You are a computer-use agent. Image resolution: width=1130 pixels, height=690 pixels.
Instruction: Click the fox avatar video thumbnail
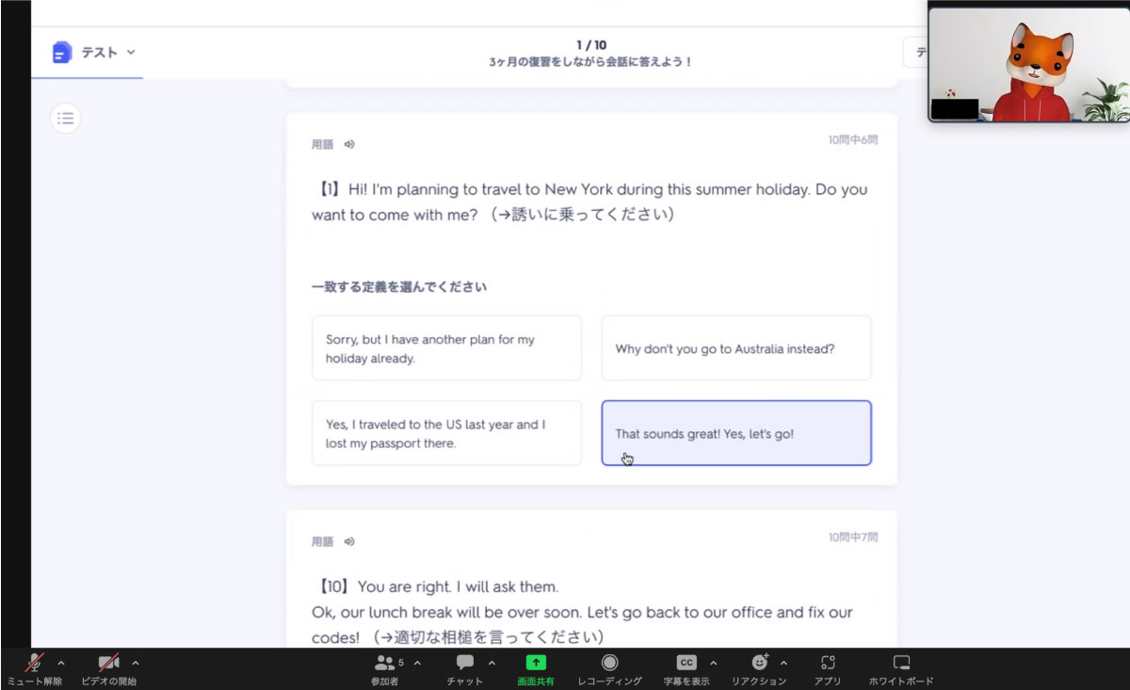(1028, 62)
